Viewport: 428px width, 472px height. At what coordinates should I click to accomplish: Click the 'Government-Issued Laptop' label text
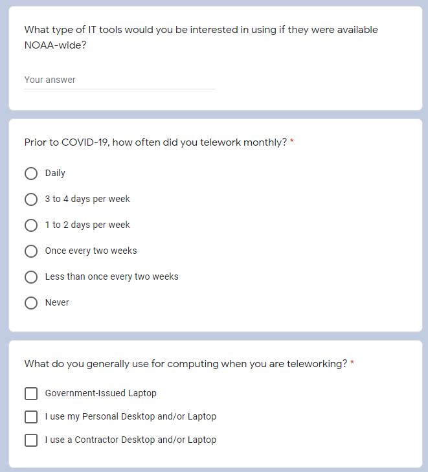(100, 393)
